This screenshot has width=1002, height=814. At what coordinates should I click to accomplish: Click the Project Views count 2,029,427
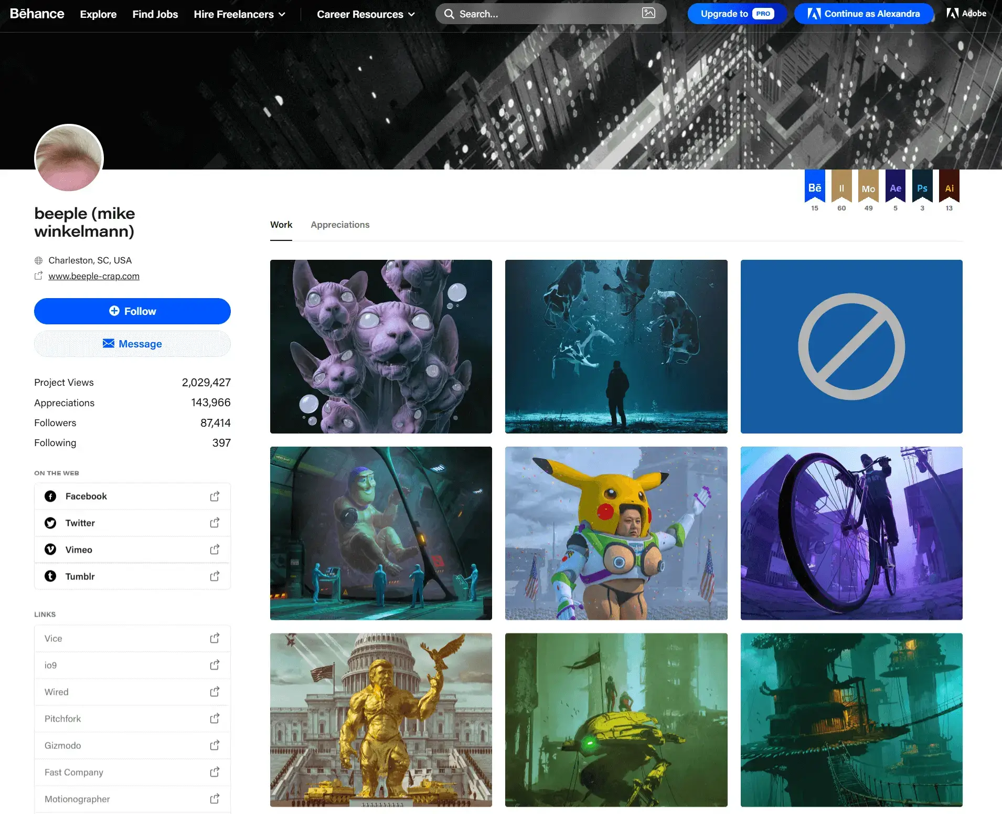[x=206, y=383]
